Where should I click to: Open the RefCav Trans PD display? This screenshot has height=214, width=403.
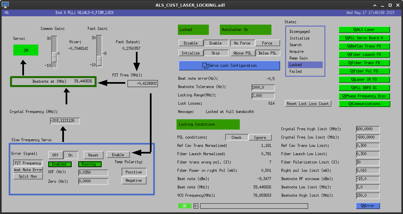pos(364,46)
